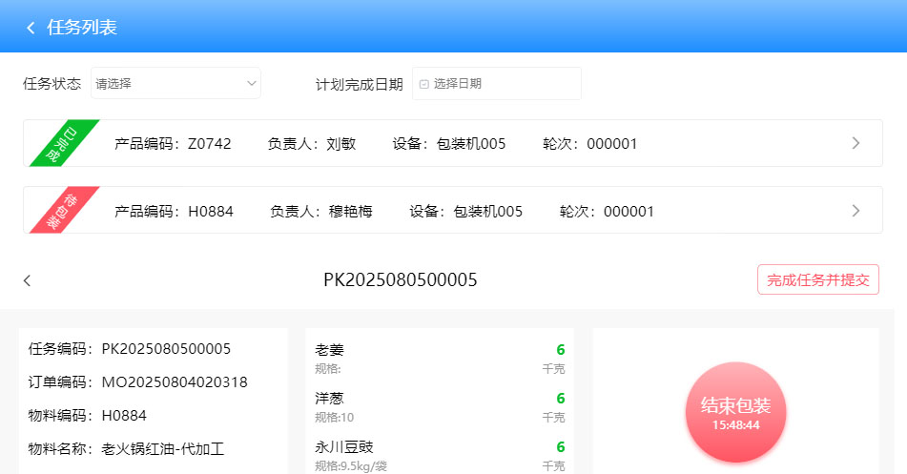
Task: Click the 任务列表 header title
Action: coord(82,28)
